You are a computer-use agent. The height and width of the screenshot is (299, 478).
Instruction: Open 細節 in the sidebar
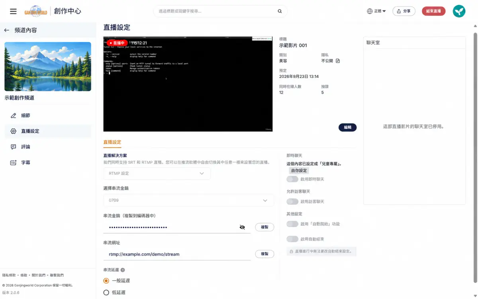(x=48, y=115)
